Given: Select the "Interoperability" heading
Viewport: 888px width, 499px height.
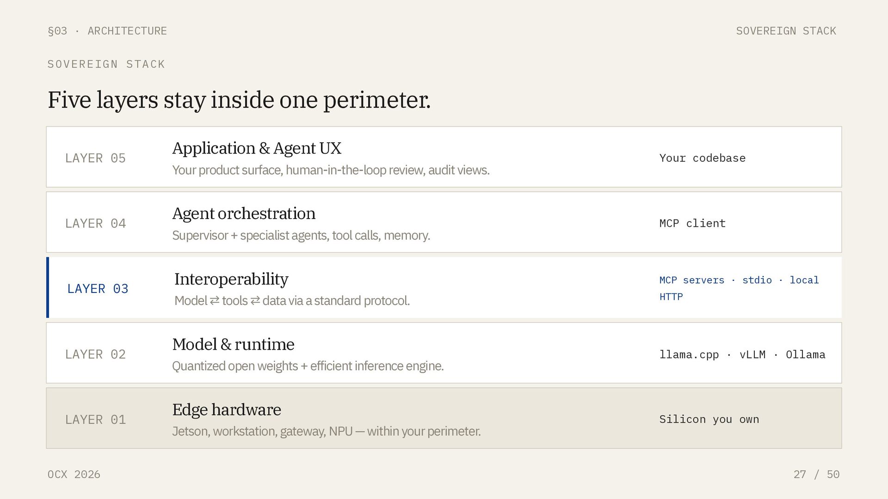Looking at the screenshot, I should pos(231,279).
